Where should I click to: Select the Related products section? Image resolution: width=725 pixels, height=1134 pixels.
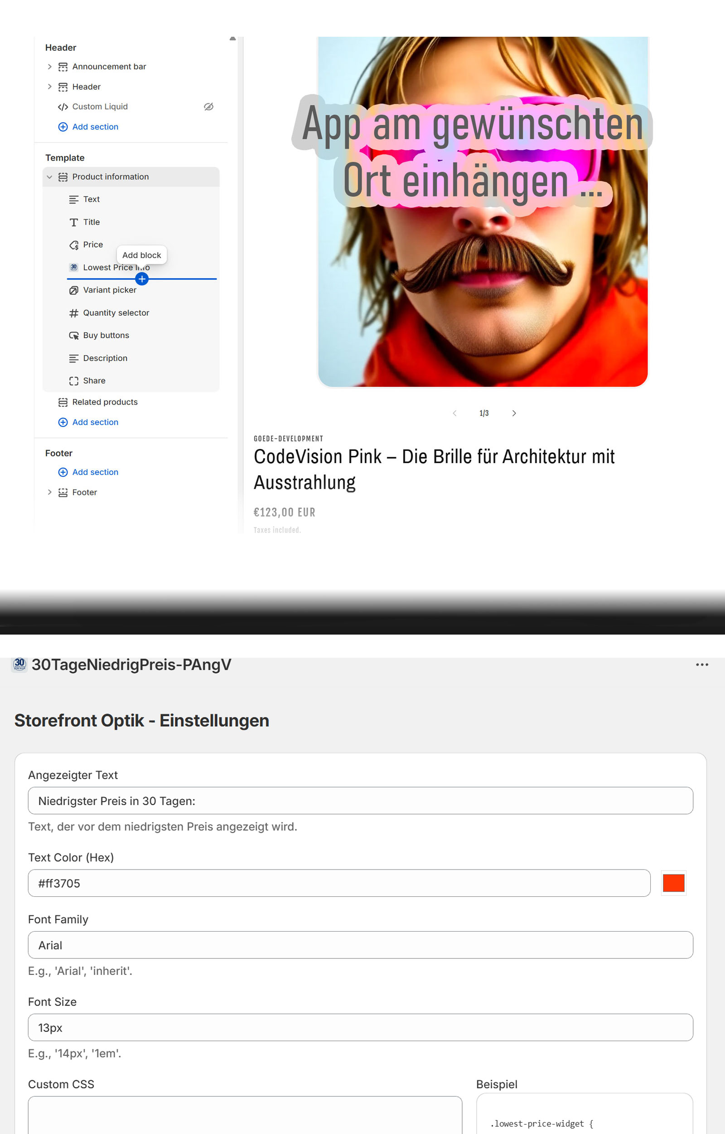pyautogui.click(x=105, y=402)
